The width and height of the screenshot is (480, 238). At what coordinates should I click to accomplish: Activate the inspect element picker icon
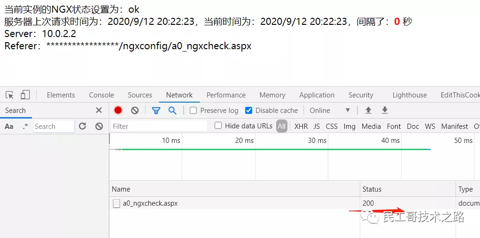click(x=10, y=95)
